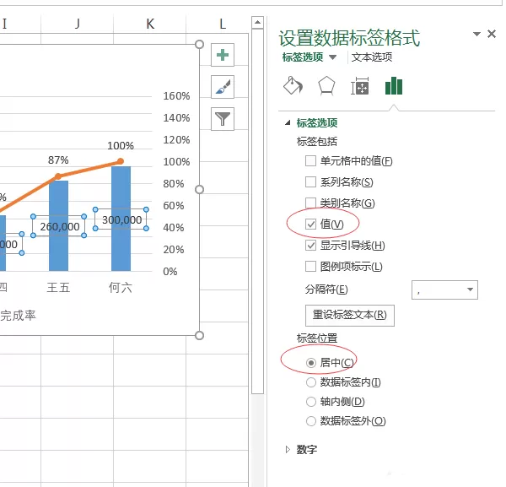
Task: Select column L header
Action: tap(223, 24)
